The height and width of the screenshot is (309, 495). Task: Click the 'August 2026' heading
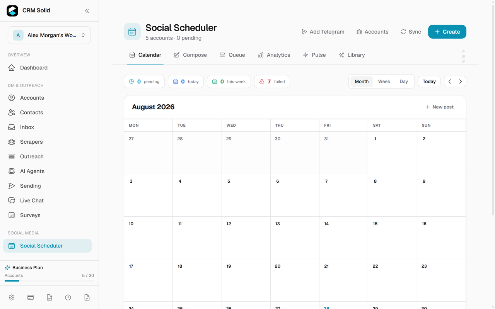tap(153, 107)
